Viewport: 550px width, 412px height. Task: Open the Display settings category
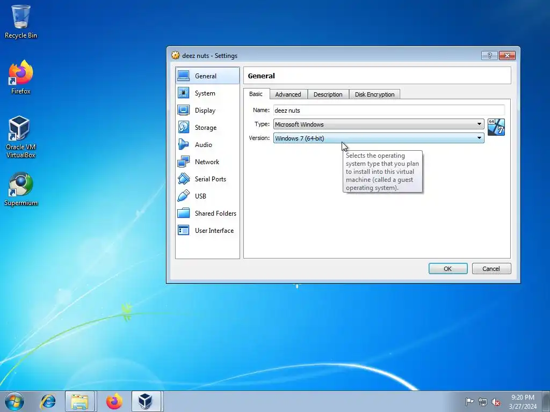pyautogui.click(x=207, y=111)
